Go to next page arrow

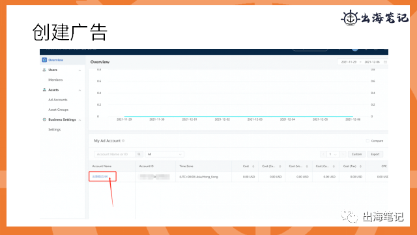[343, 154]
